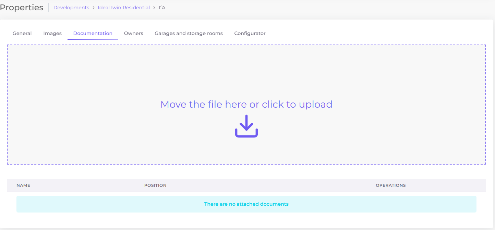Sort by the NAME column header
This screenshot has height=230, width=495.
click(23, 185)
